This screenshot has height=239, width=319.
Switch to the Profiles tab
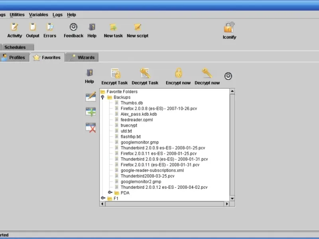(14, 57)
